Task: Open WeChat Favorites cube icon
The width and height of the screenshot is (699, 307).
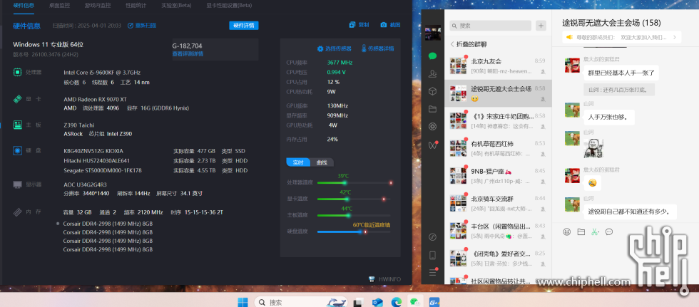Action: coord(432,91)
